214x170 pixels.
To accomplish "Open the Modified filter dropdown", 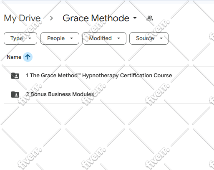I will coord(104,38).
